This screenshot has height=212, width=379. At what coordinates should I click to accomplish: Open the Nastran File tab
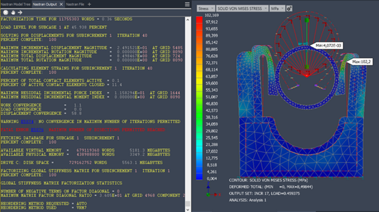pos(76,4)
